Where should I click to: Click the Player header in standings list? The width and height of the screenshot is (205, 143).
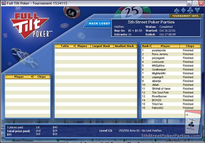[x=166, y=46]
